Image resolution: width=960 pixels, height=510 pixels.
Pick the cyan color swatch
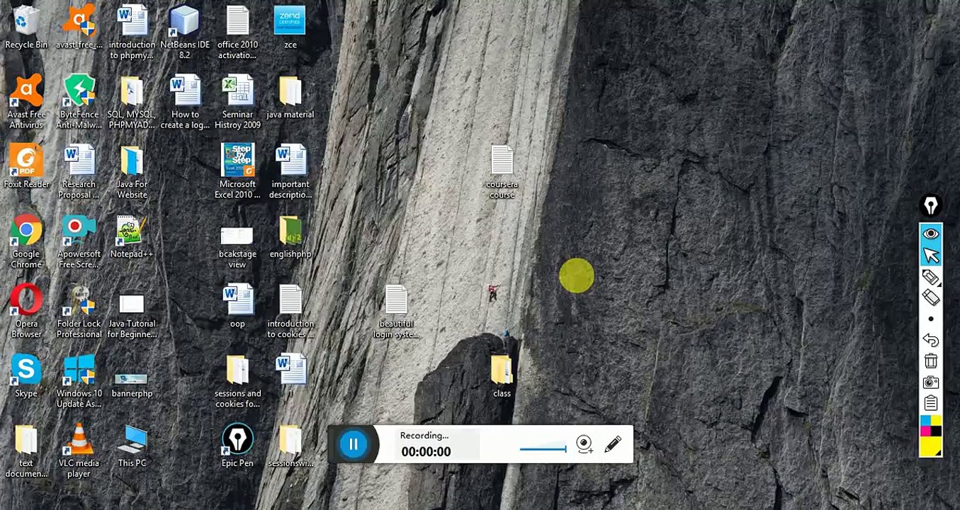925,421
